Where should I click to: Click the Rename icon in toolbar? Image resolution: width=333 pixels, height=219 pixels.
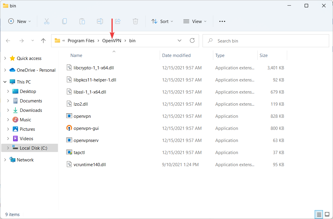[x=100, y=21]
